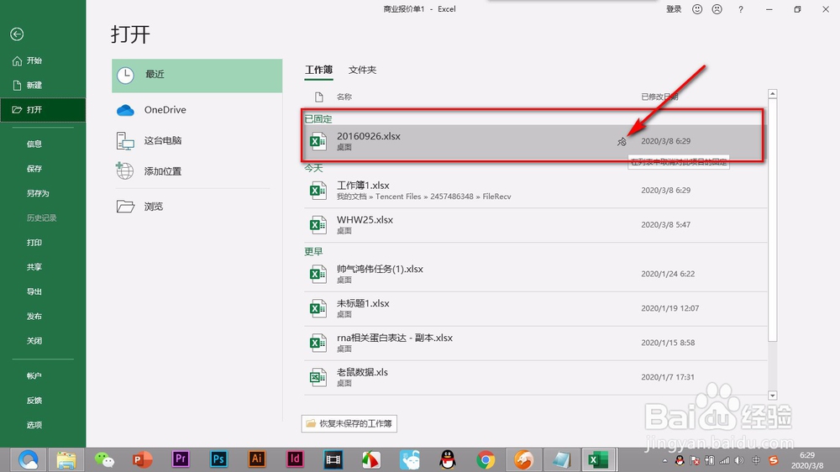Switch to the 工作簿 tab
The height and width of the screenshot is (472, 840).
pyautogui.click(x=318, y=71)
